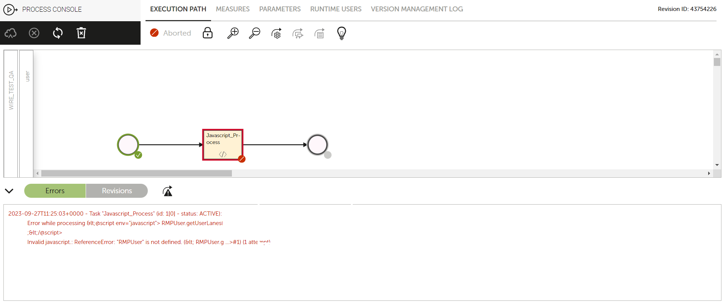The width and height of the screenshot is (726, 305).
Task: Zoom in with the magnifier plus icon
Action: pos(233,33)
